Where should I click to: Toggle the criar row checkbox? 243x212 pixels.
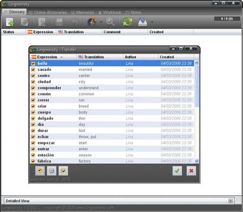point(33,106)
